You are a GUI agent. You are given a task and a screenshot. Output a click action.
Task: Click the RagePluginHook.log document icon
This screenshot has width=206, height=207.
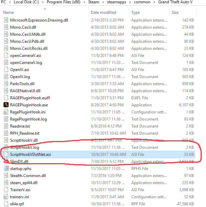(6, 119)
